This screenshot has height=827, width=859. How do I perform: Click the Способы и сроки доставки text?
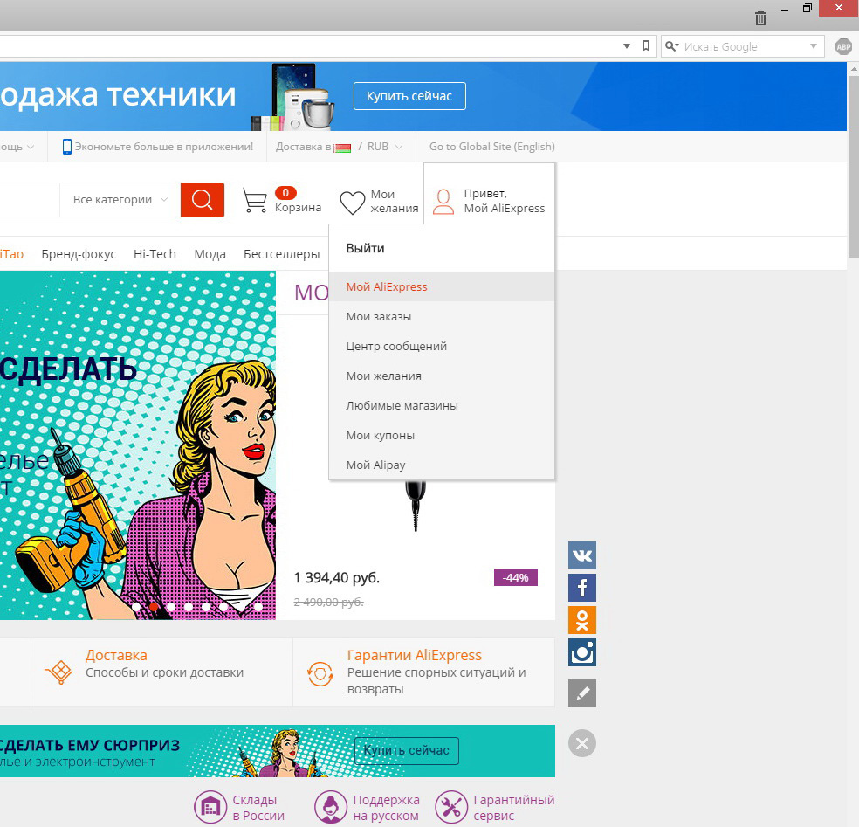coord(164,672)
